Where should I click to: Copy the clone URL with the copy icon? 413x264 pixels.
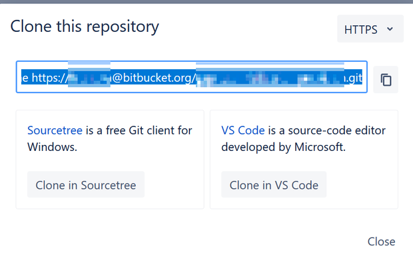pos(386,80)
